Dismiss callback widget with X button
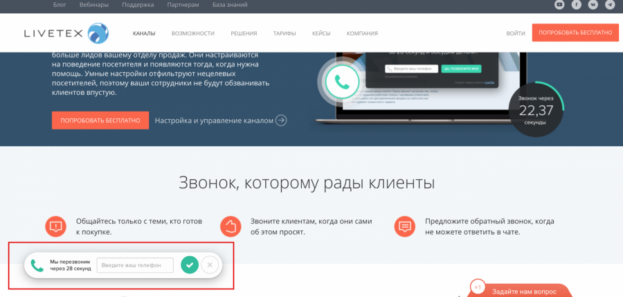This screenshot has width=623, height=297. click(x=210, y=264)
